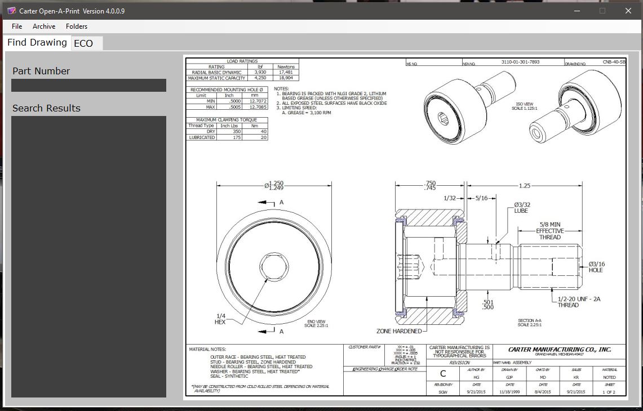
Task: Click the revision letter C in title block
Action: pos(444,373)
